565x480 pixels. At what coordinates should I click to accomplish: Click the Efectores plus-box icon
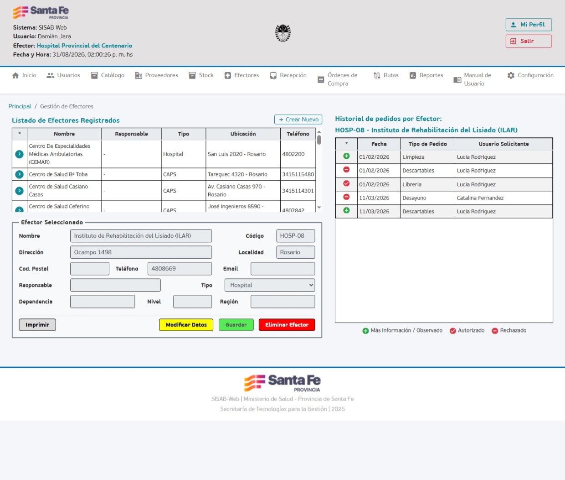coord(228,75)
